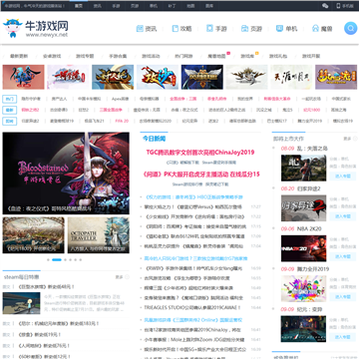Open the steam deal thumbnail image
Image resolution: width=359 pixels, height=359 pixels.
(21, 303)
